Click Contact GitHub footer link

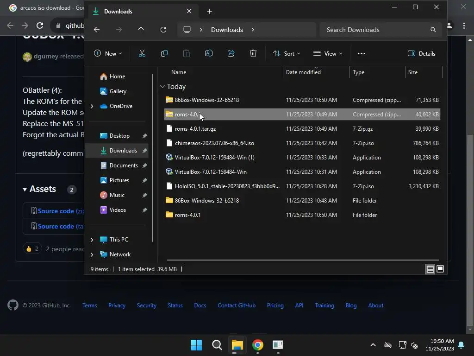237,305
